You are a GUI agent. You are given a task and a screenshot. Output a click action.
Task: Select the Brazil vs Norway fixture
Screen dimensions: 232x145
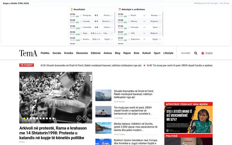coord(140,15)
